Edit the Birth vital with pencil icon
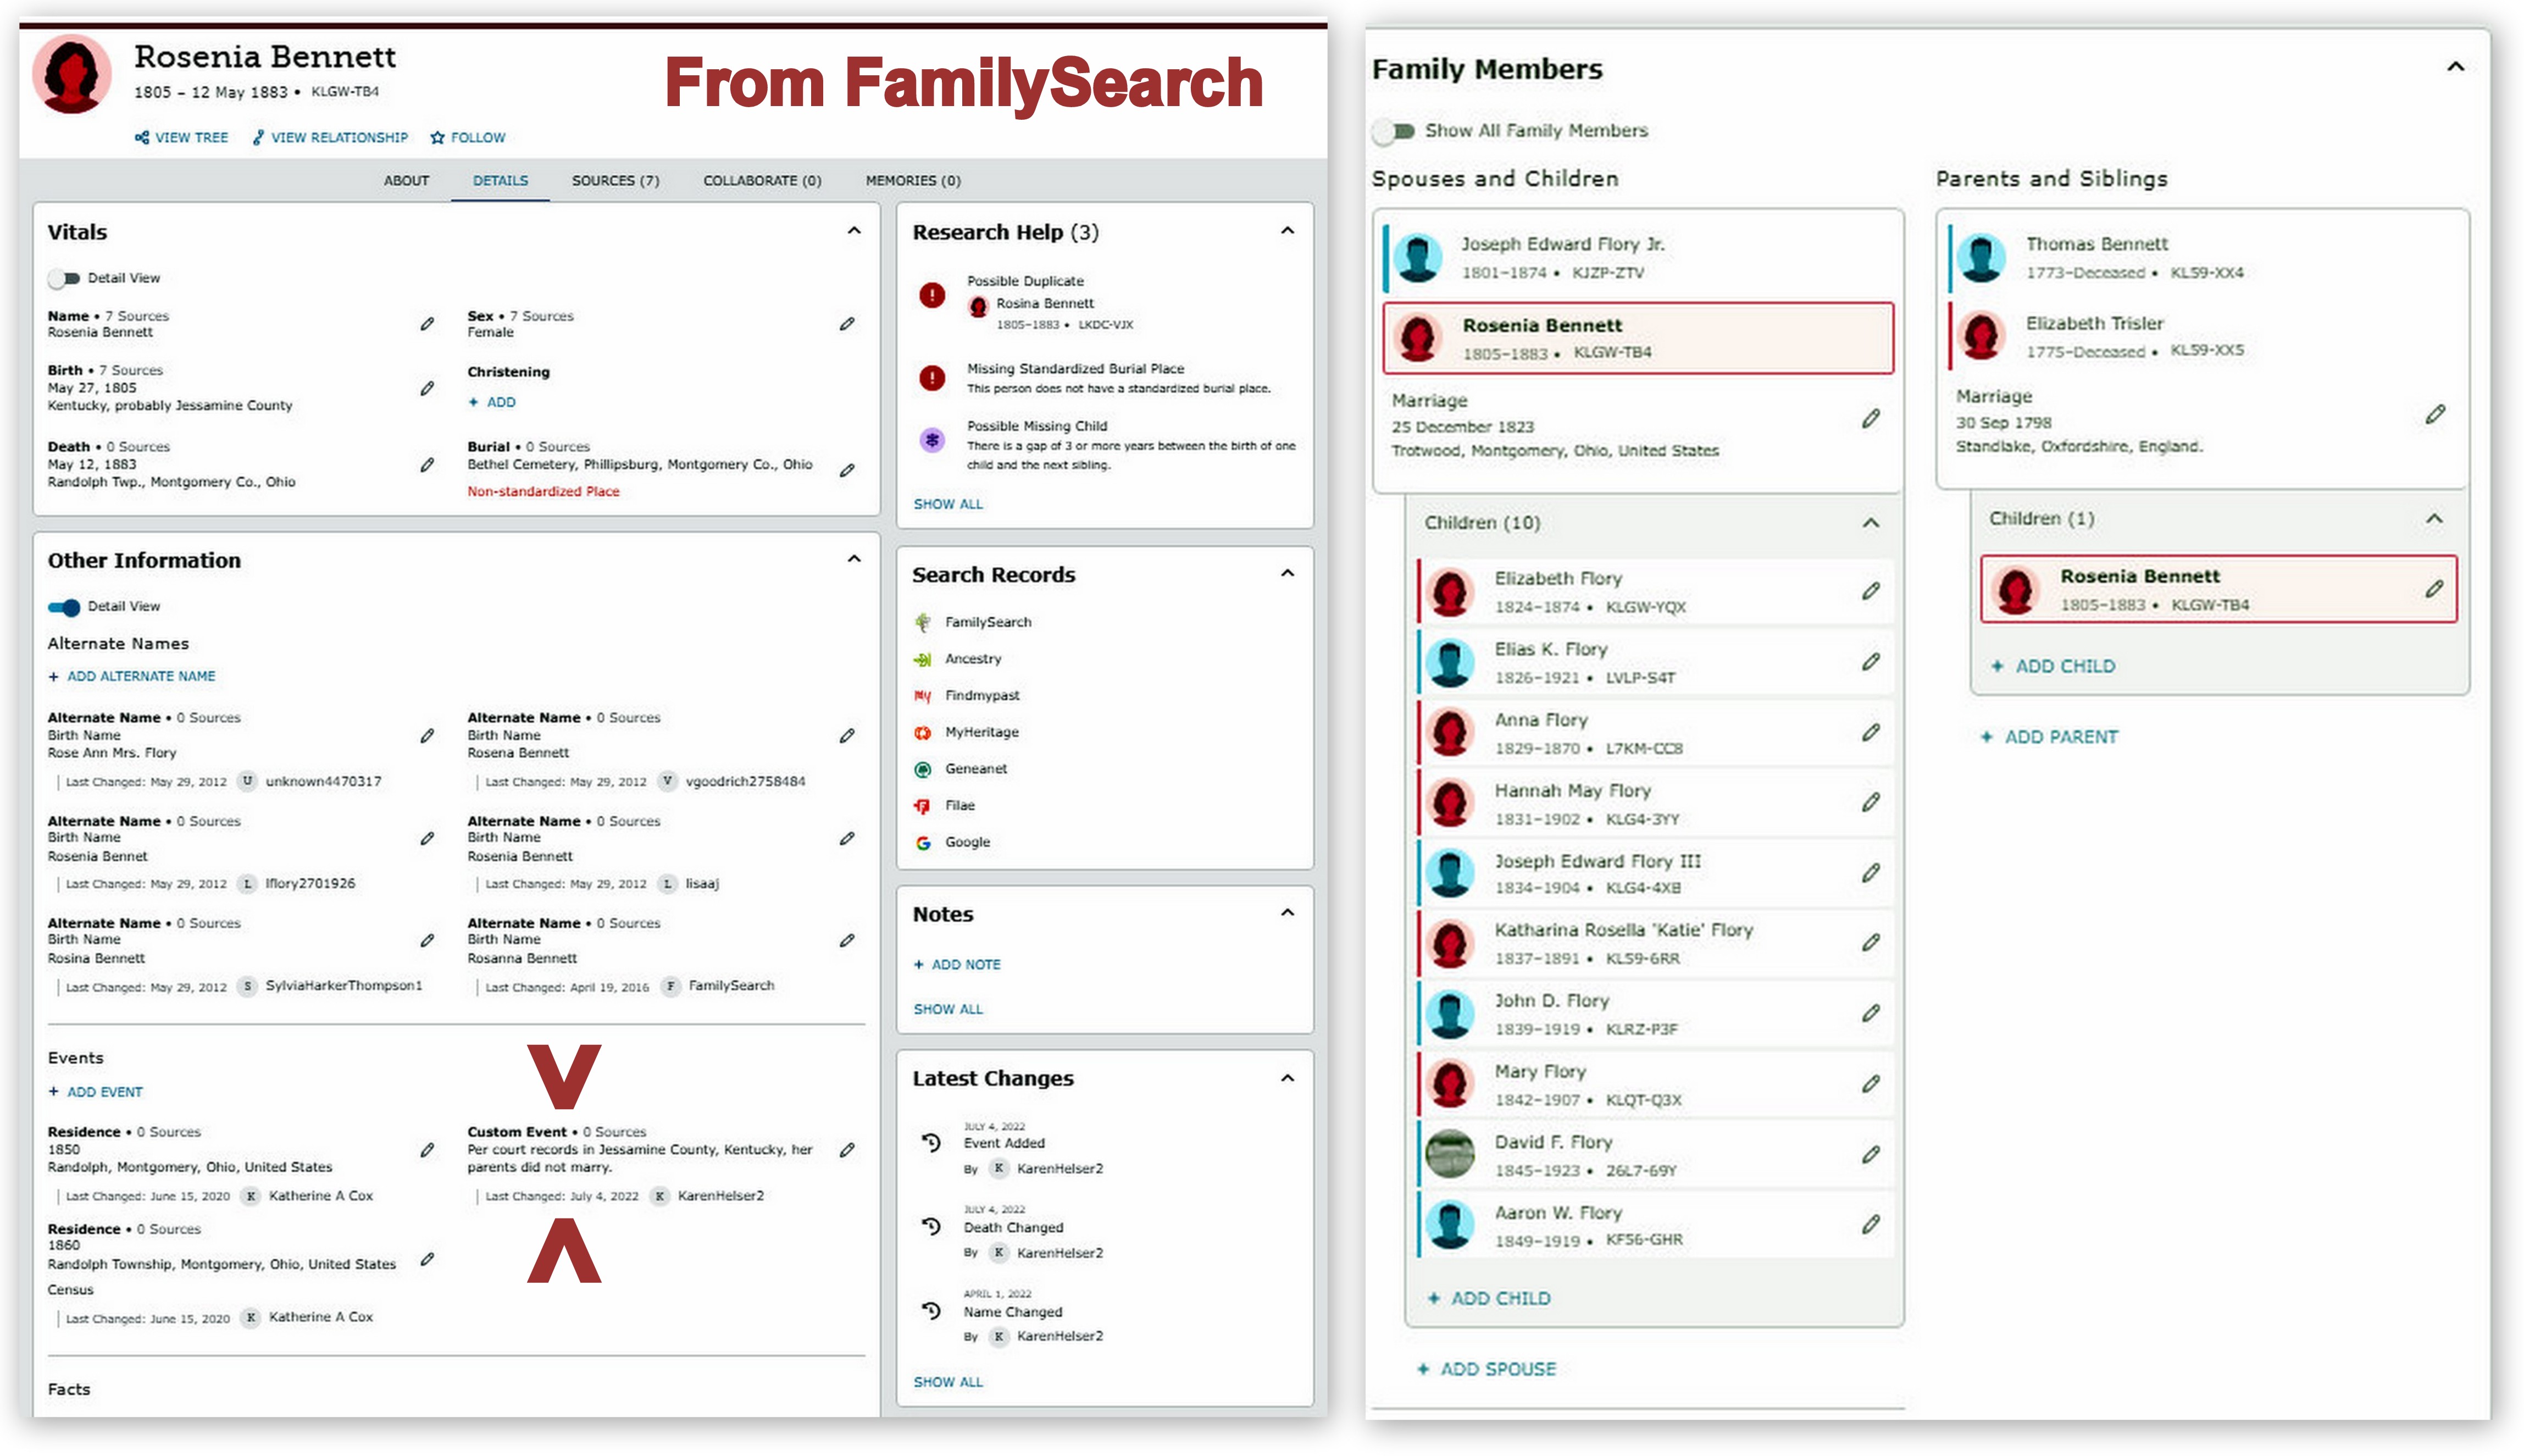Viewport: 2524px width, 1456px height. coord(427,388)
